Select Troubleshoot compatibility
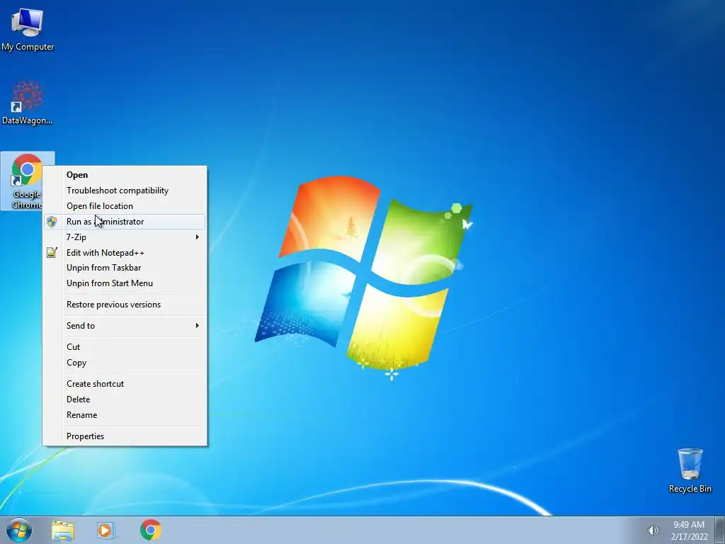 click(x=125, y=191)
